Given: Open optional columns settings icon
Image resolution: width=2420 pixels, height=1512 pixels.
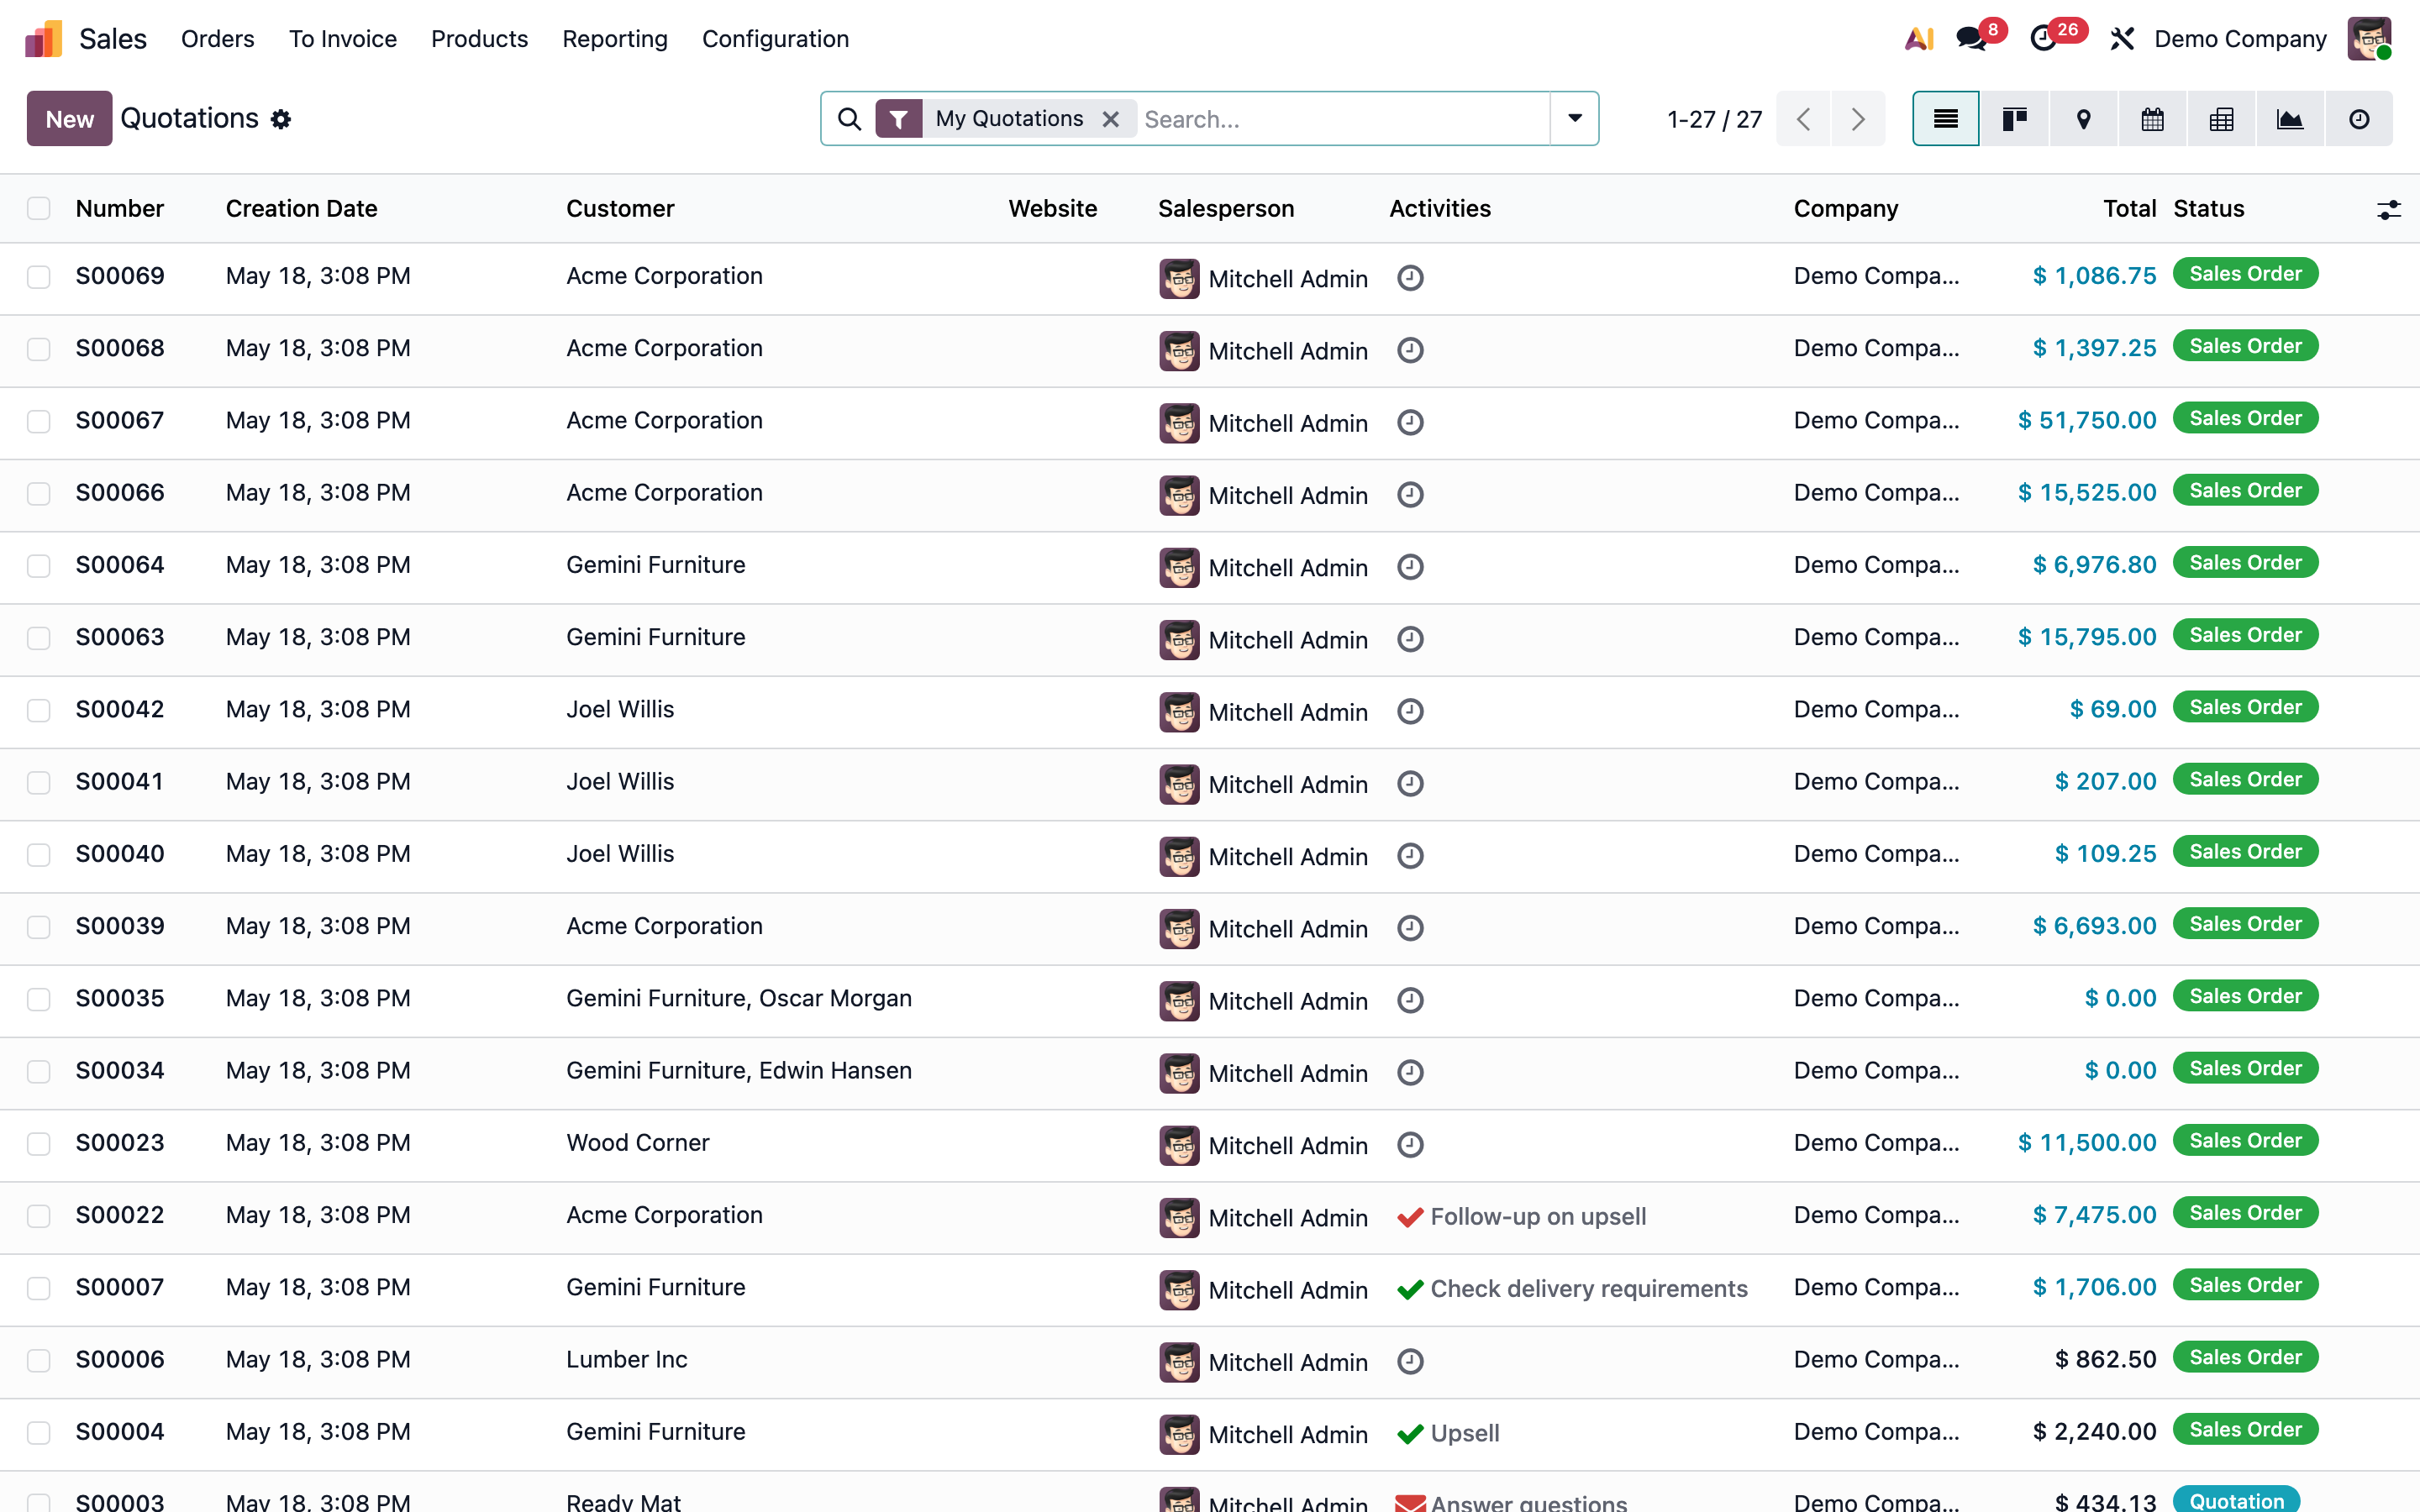Looking at the screenshot, I should pyautogui.click(x=2388, y=209).
